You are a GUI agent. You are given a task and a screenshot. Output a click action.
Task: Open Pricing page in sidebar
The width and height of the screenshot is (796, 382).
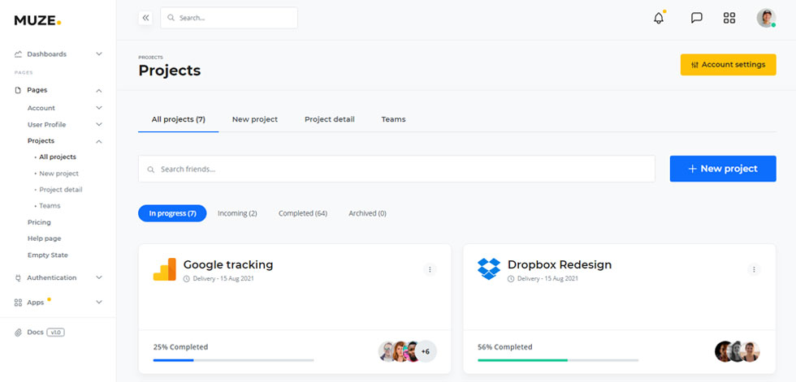click(x=39, y=222)
